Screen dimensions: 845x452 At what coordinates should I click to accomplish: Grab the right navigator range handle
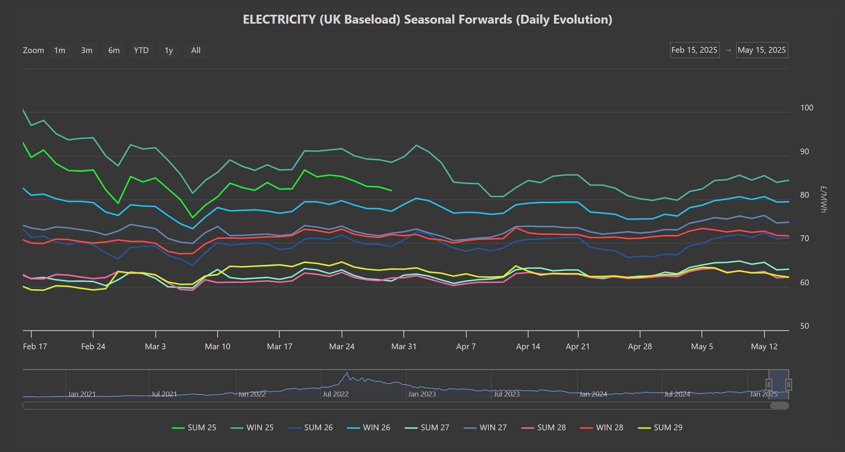789,385
